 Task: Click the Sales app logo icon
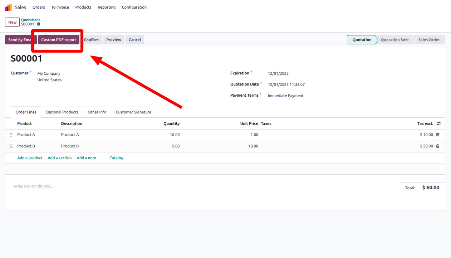[8, 7]
